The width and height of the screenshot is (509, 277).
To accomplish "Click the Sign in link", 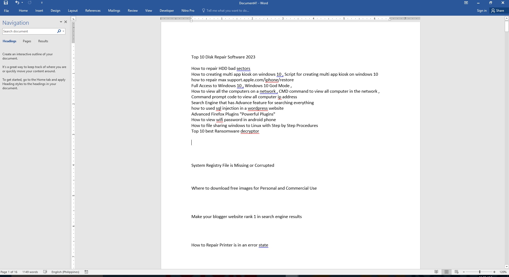I will (x=481, y=11).
